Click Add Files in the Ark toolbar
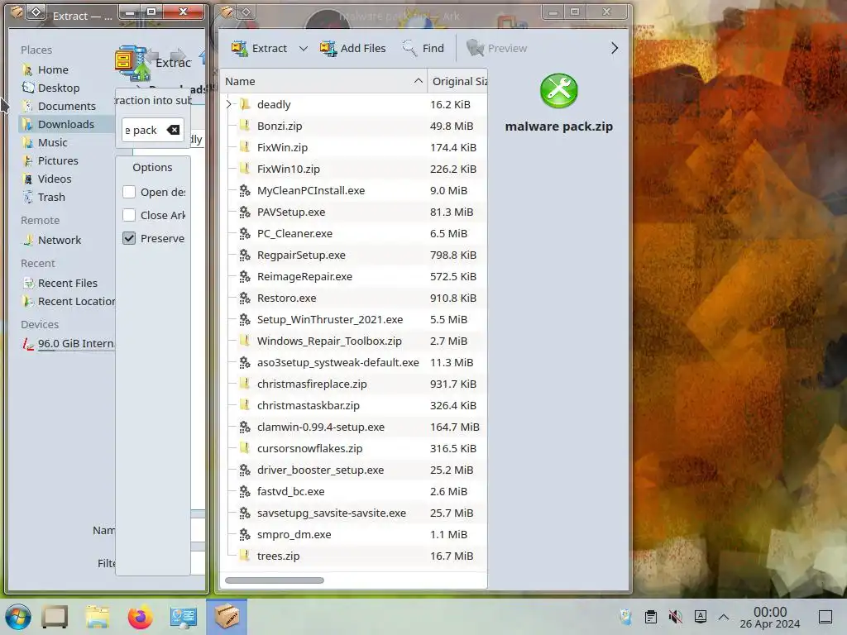Screen dimensions: 847x635 tap(352, 48)
